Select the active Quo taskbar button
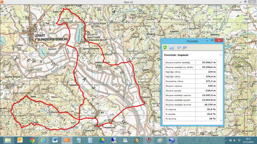Viewport: 257px width, 144px height. (x=67, y=140)
